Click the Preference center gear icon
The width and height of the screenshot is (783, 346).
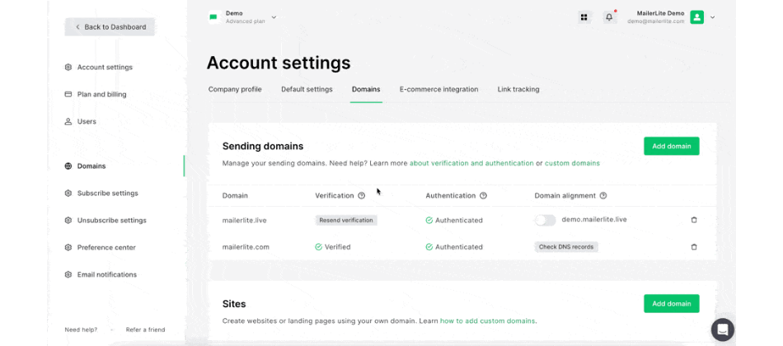coord(68,248)
